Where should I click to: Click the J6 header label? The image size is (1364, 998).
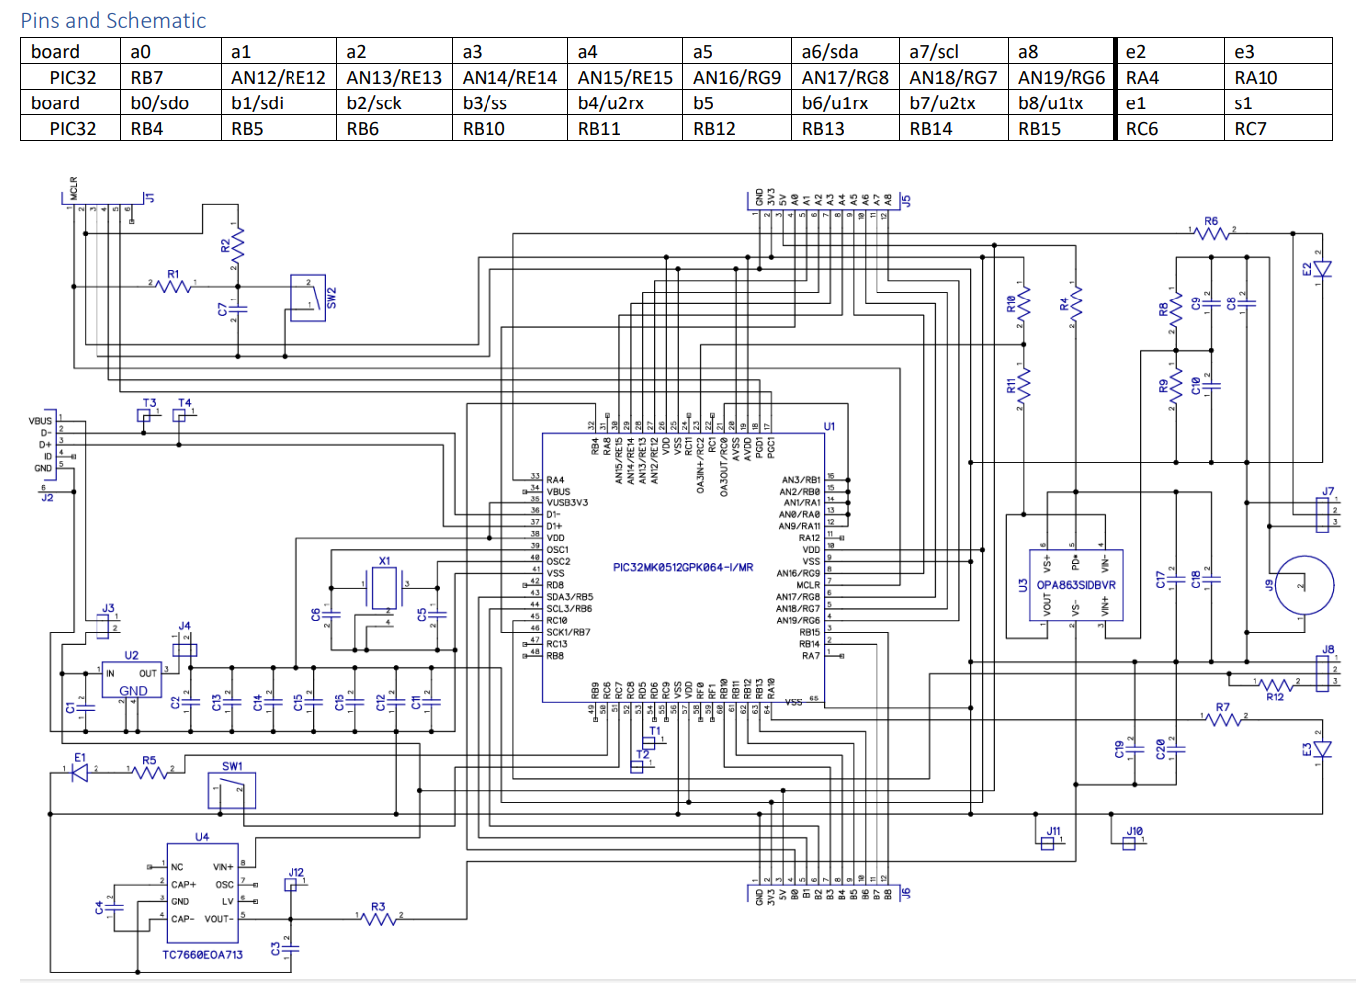click(x=906, y=894)
